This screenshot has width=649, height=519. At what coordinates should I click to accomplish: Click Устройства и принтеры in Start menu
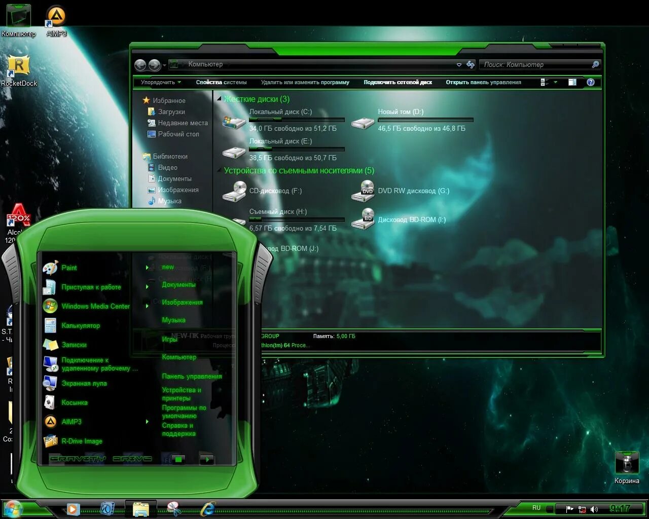[182, 394]
